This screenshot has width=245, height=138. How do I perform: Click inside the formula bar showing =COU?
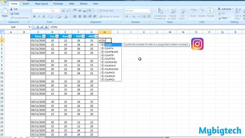(x=147, y=27)
